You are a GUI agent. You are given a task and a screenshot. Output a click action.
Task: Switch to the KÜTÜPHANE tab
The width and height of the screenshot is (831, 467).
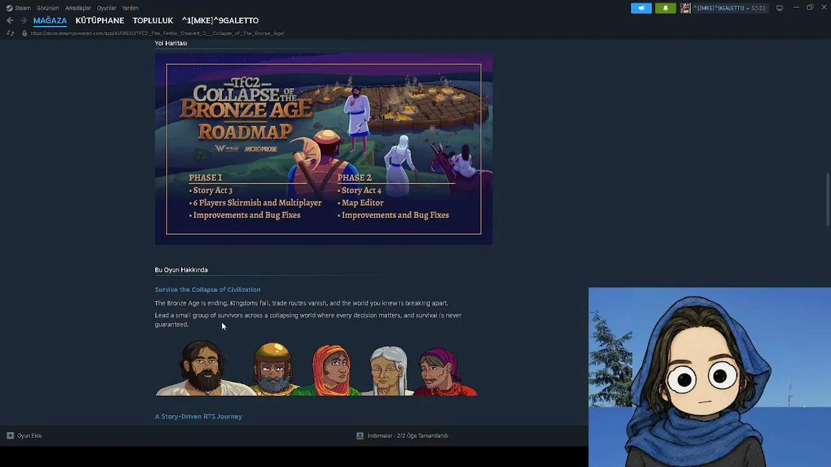click(x=99, y=20)
